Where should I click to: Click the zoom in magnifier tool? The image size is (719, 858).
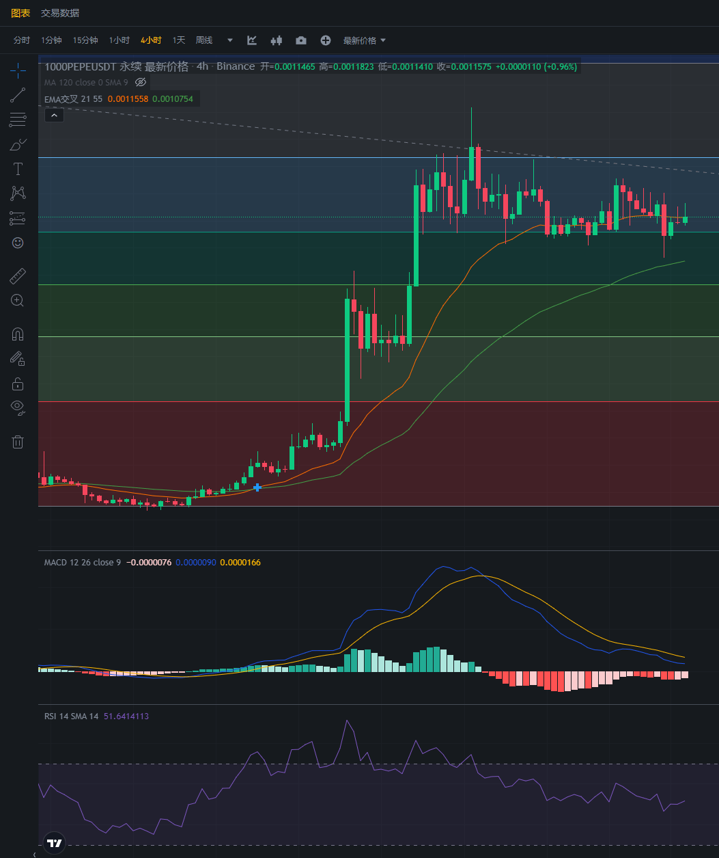[x=18, y=300]
